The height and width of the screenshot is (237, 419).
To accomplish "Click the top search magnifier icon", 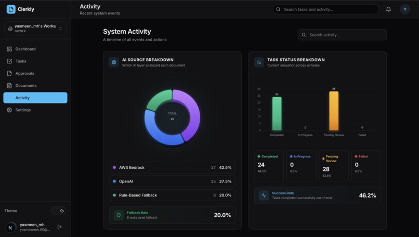I will coord(278,9).
